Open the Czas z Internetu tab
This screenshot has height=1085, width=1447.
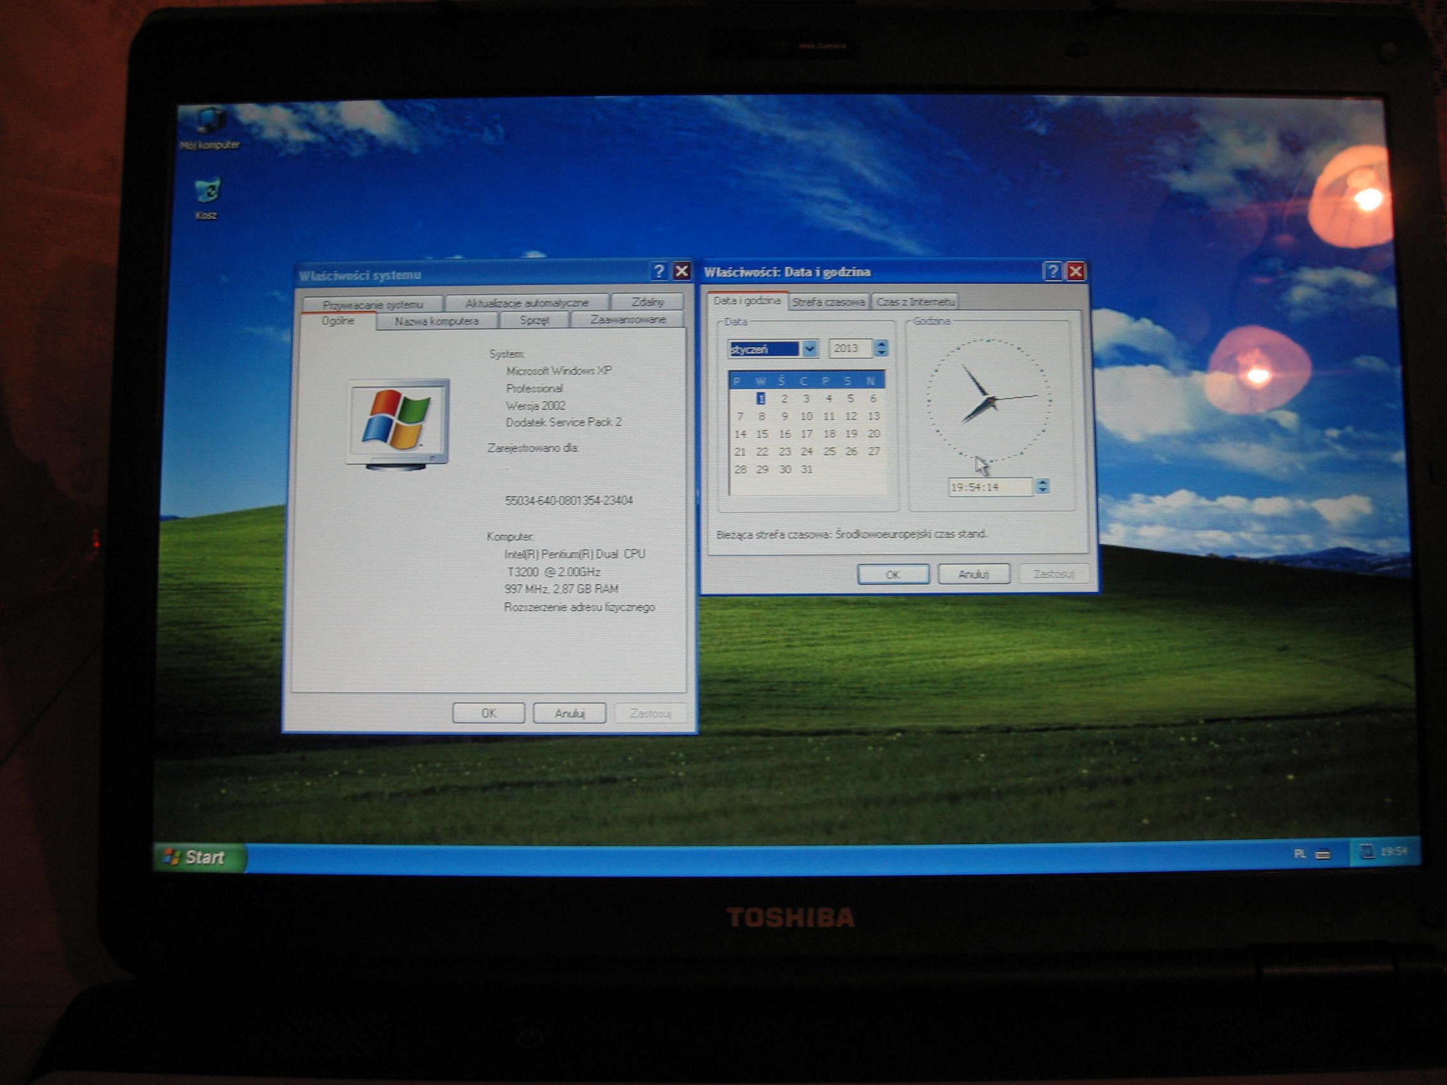[915, 302]
